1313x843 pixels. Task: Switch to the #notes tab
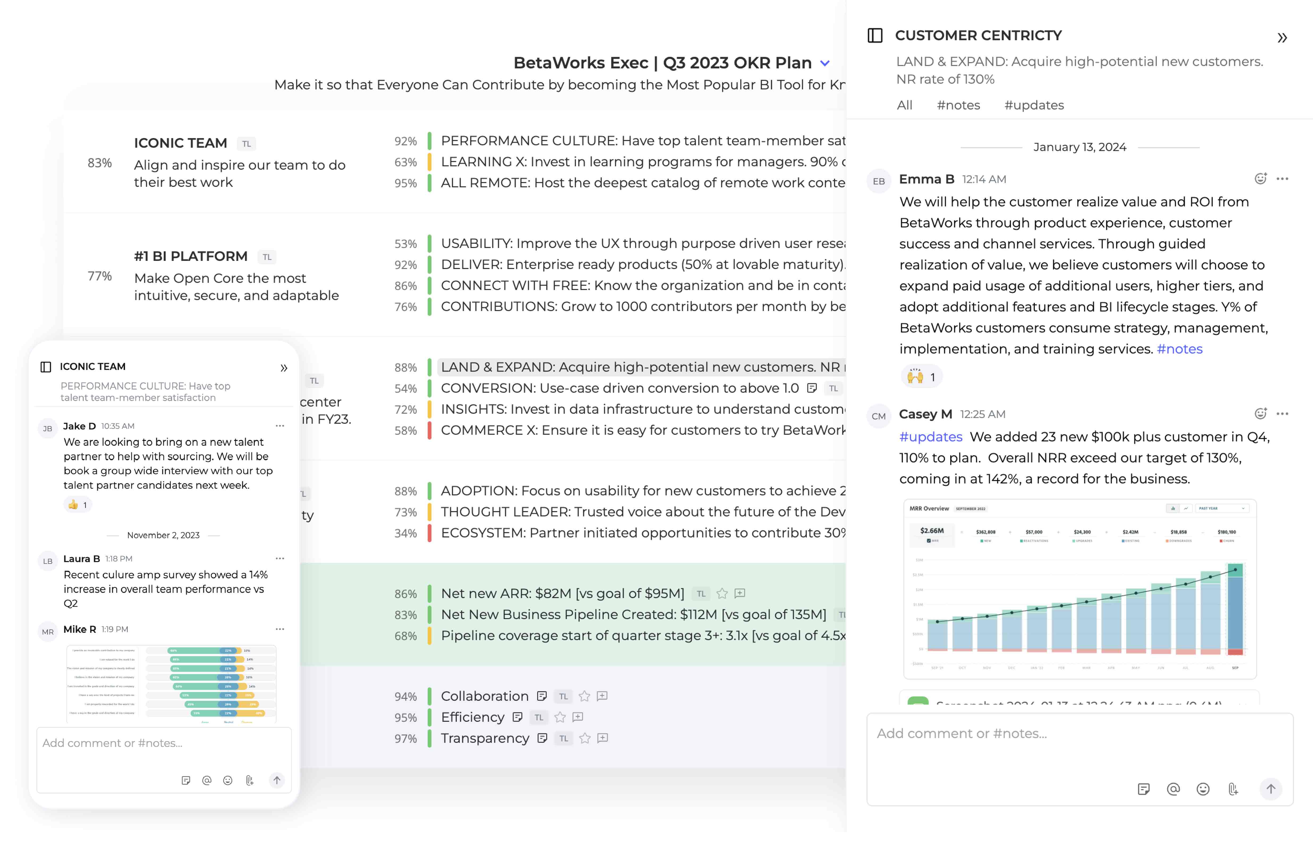coord(958,105)
